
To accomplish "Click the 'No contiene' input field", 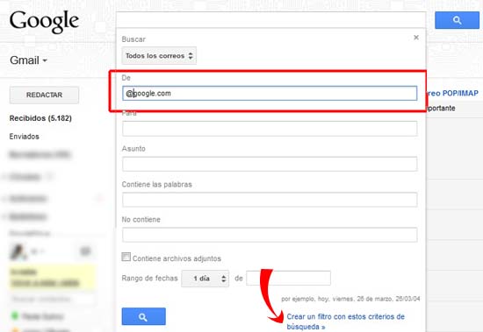I will (x=270, y=235).
